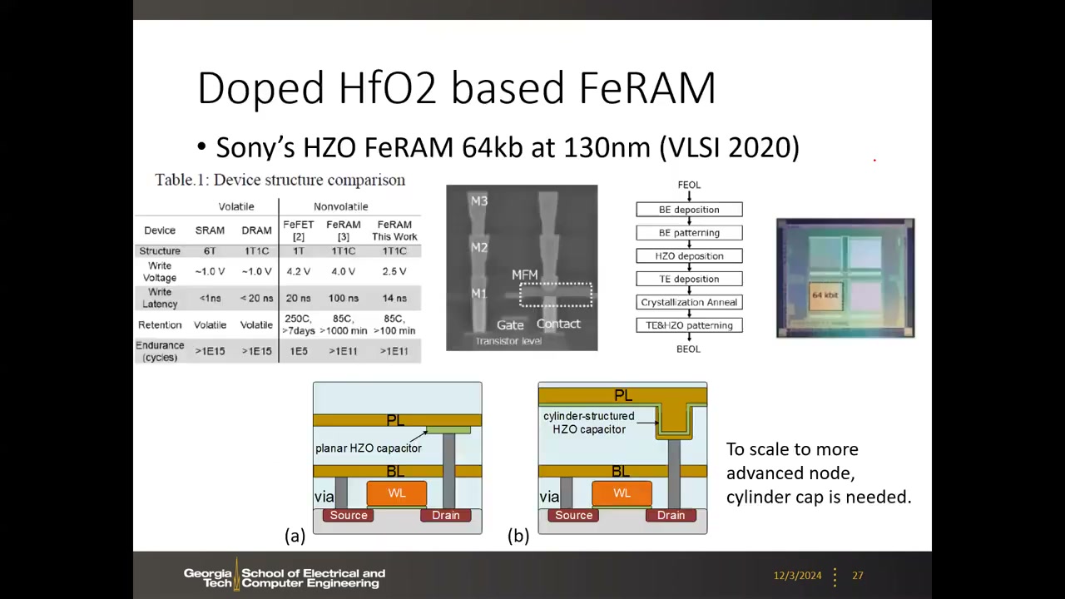Click the 'PL' layer in diagram (a)
This screenshot has height=599, width=1065.
pyautogui.click(x=397, y=421)
